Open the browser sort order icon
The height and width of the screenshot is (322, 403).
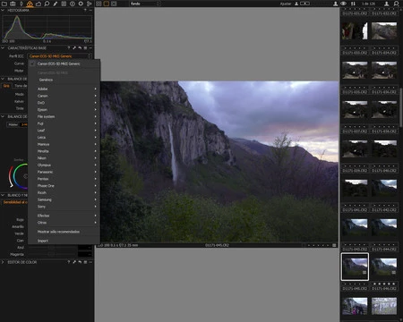(x=353, y=4)
